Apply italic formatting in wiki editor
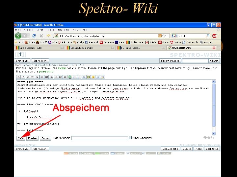 [23, 77]
